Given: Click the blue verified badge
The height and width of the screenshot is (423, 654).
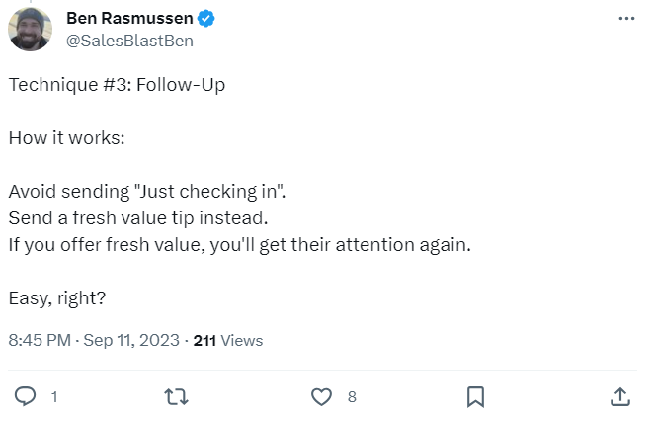Looking at the screenshot, I should point(207,19).
